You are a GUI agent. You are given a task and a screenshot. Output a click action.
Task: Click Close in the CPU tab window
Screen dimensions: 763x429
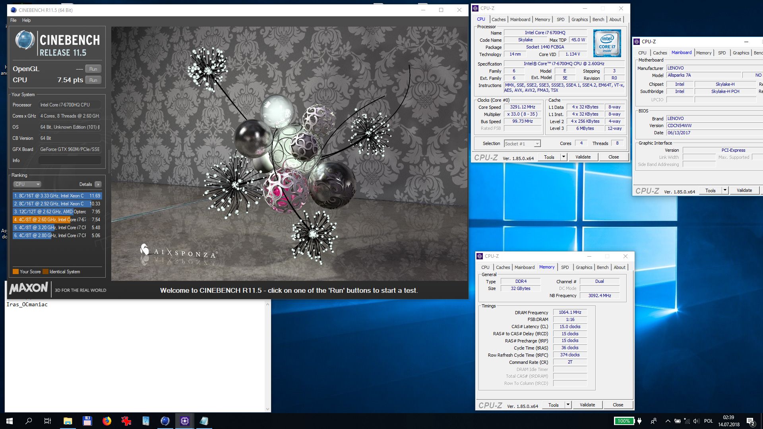[x=614, y=157]
